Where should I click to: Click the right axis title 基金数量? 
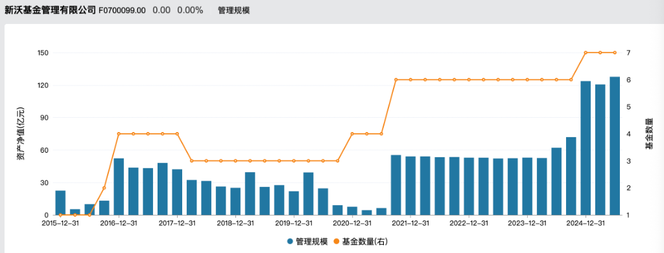click(x=648, y=135)
